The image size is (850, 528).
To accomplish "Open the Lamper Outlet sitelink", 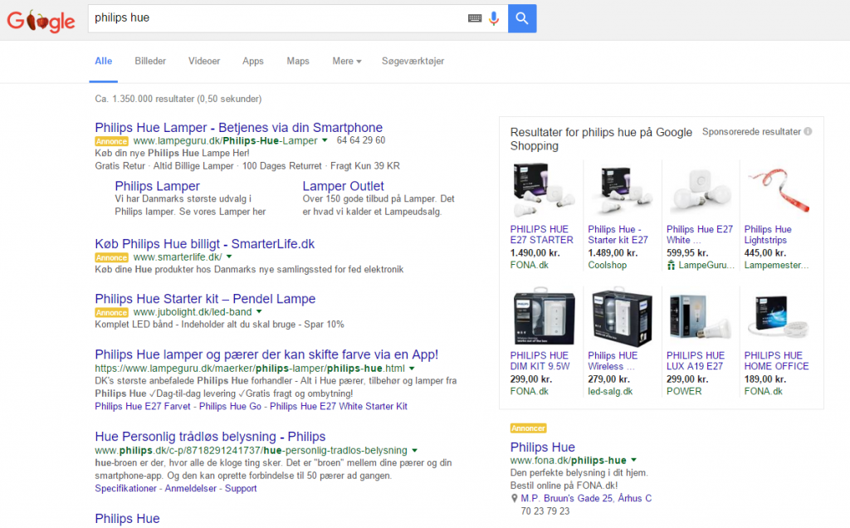I will [x=343, y=186].
